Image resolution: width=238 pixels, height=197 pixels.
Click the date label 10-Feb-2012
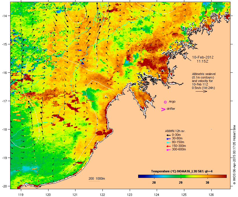click(203, 57)
